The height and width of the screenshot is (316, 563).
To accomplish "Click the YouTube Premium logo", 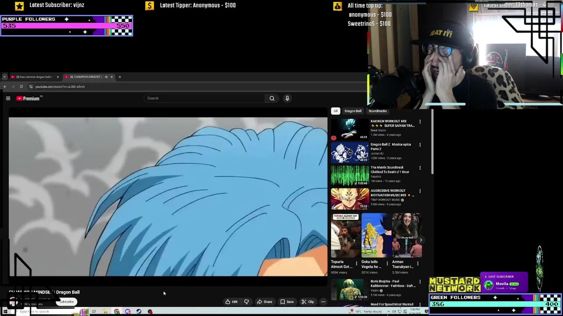I will click(x=28, y=98).
